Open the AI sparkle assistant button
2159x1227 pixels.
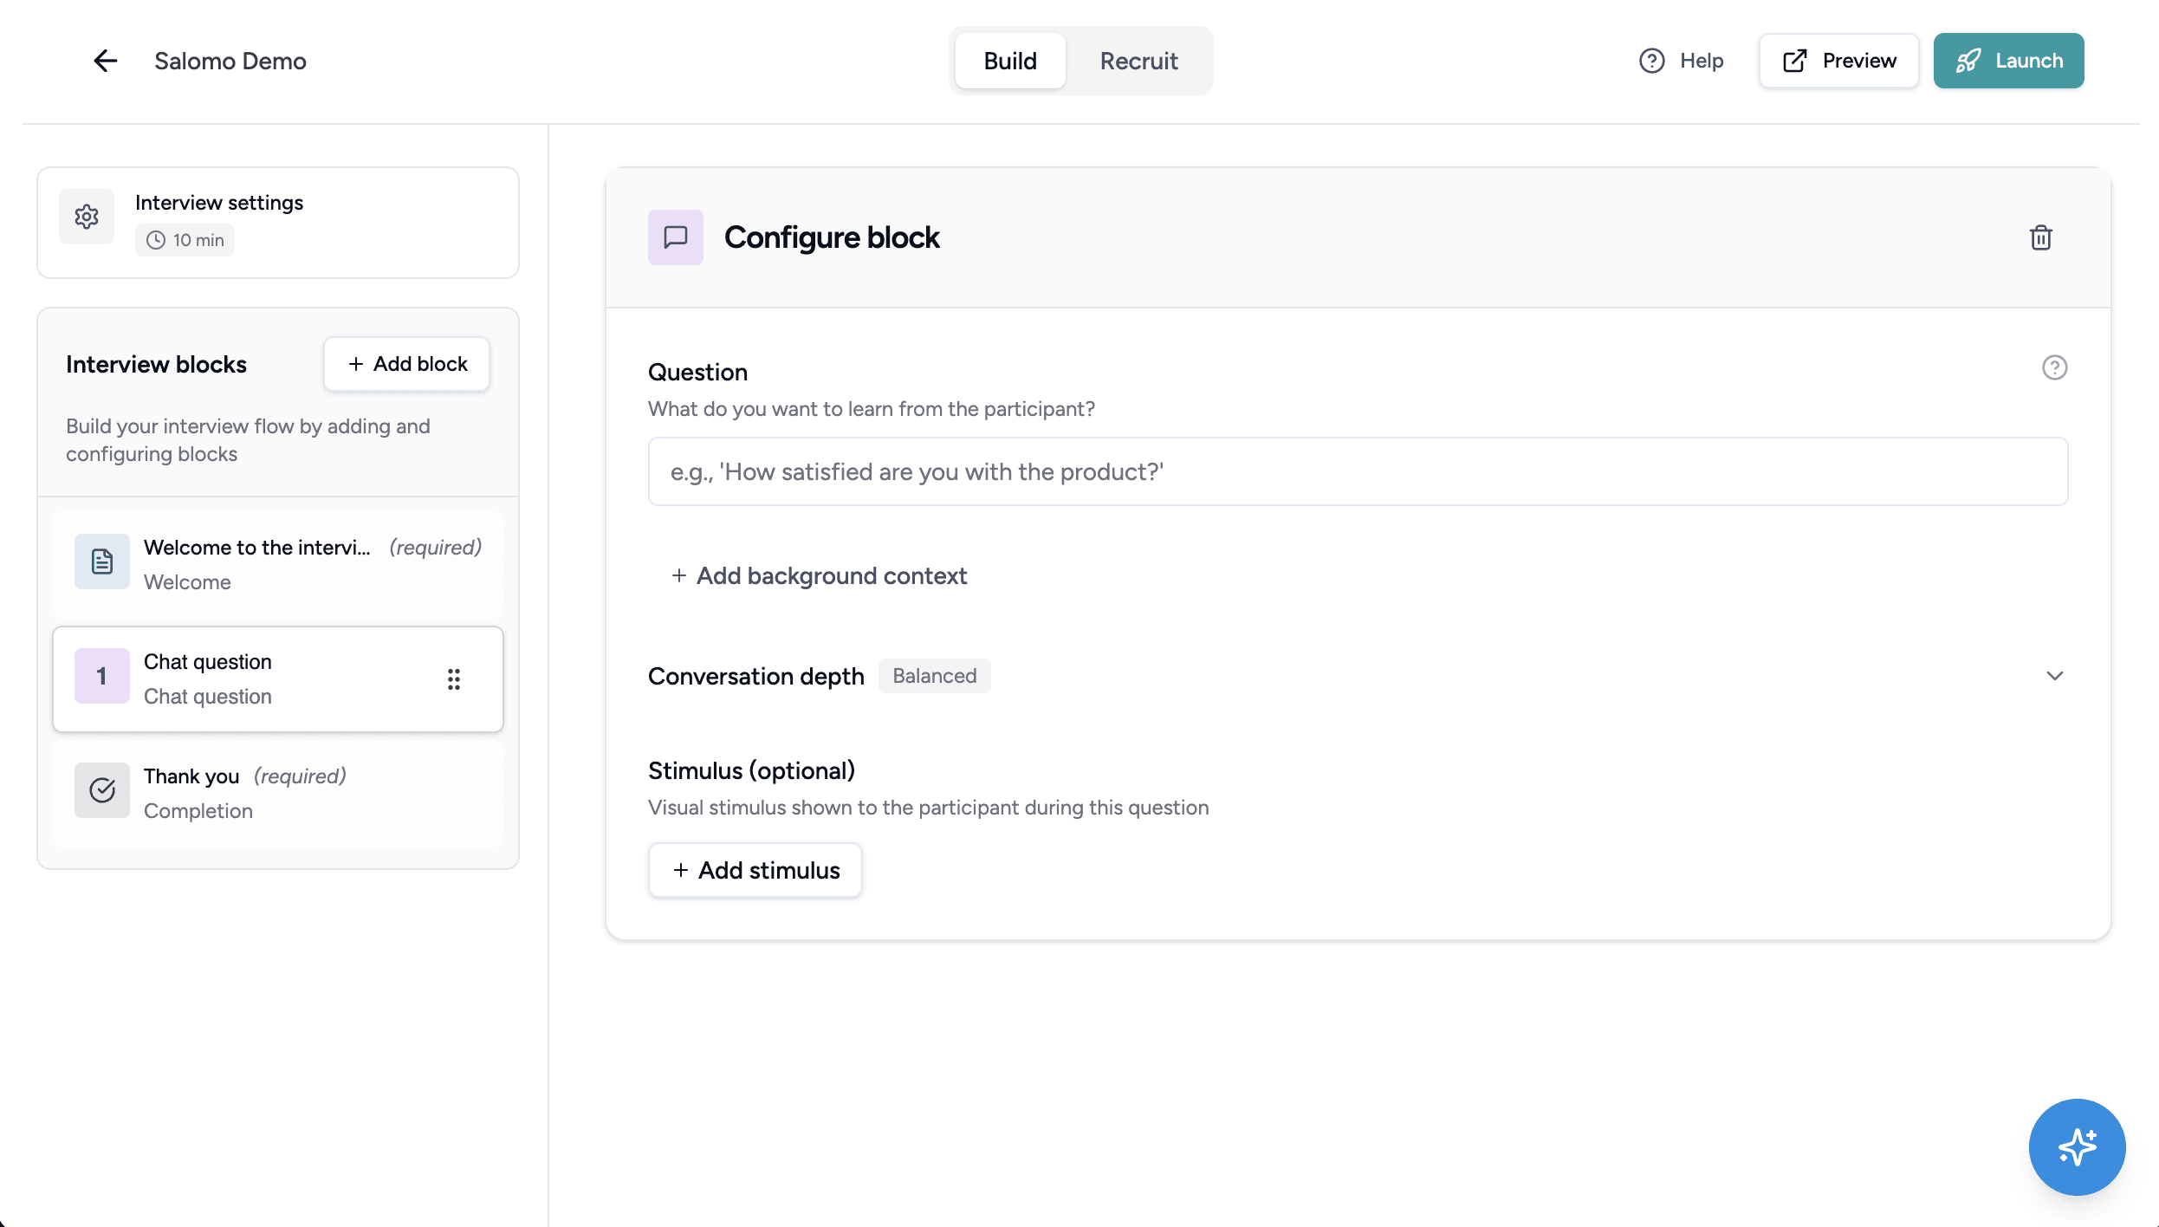(x=2076, y=1146)
